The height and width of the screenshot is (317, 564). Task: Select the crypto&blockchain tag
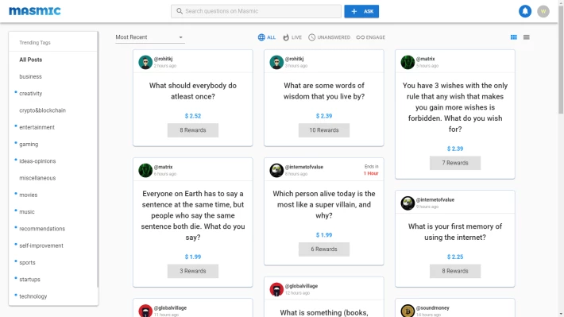pyautogui.click(x=42, y=110)
